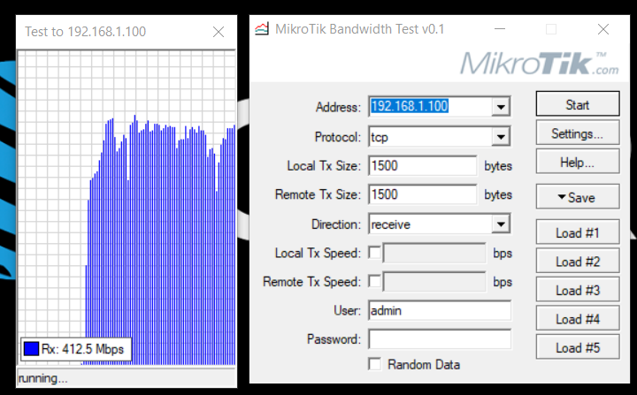Screen dimensions: 637x395
Task: Click the Start button
Action: (x=578, y=104)
